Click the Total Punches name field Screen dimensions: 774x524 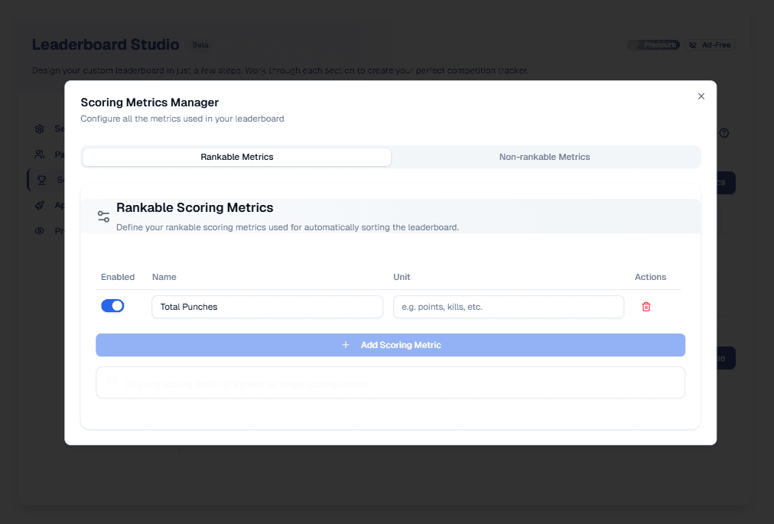pyautogui.click(x=268, y=307)
